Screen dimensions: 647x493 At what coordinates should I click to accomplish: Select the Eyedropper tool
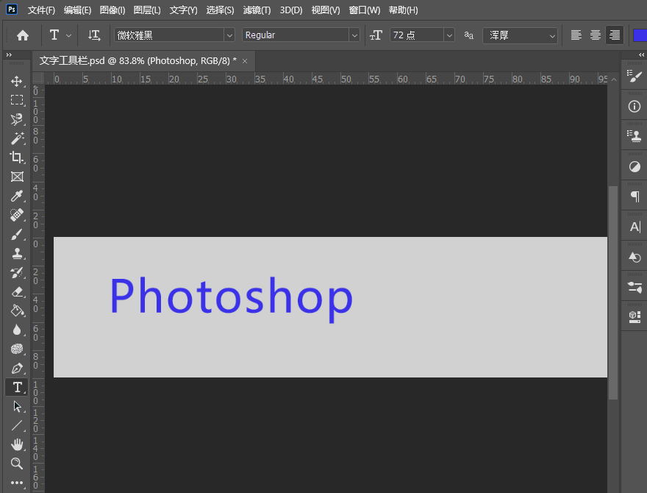[16, 196]
